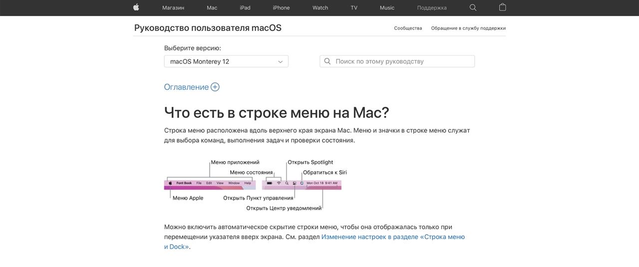The image size is (639, 267).
Task: Open the Сообщества link
Action: (x=408, y=28)
